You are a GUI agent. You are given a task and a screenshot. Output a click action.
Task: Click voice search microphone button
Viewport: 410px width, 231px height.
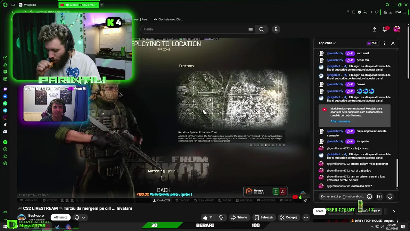click(276, 29)
